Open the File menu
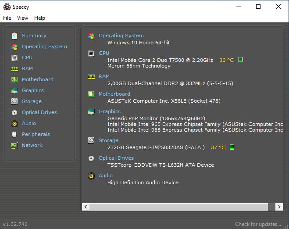 (x=7, y=18)
